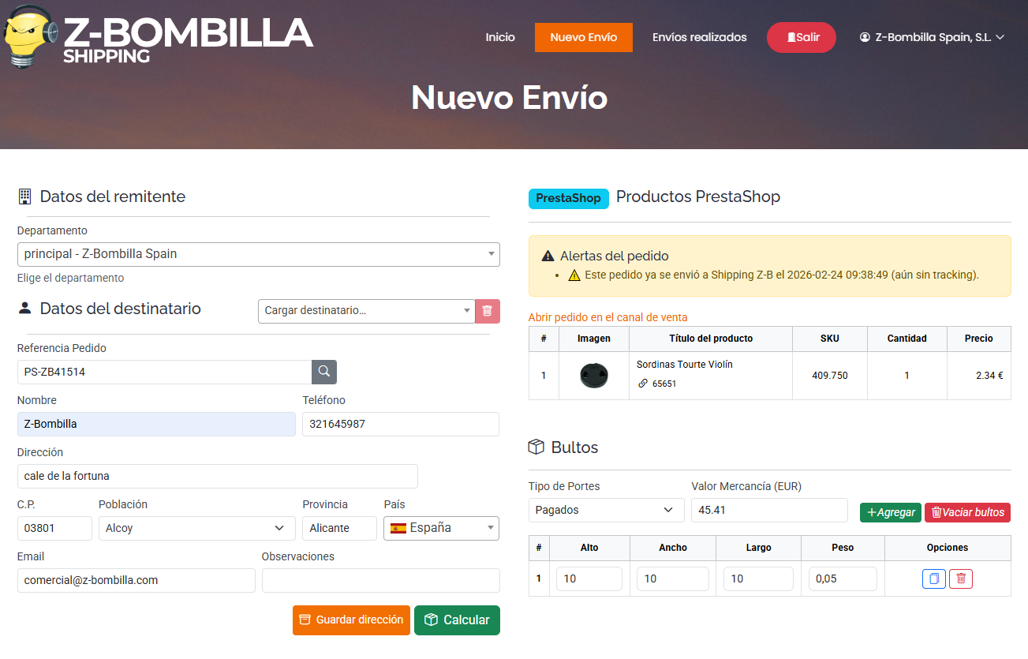Viewport: 1028px width, 659px height.
Task: Click the red trash icon next to Cargar destinatario
Action: 488,311
